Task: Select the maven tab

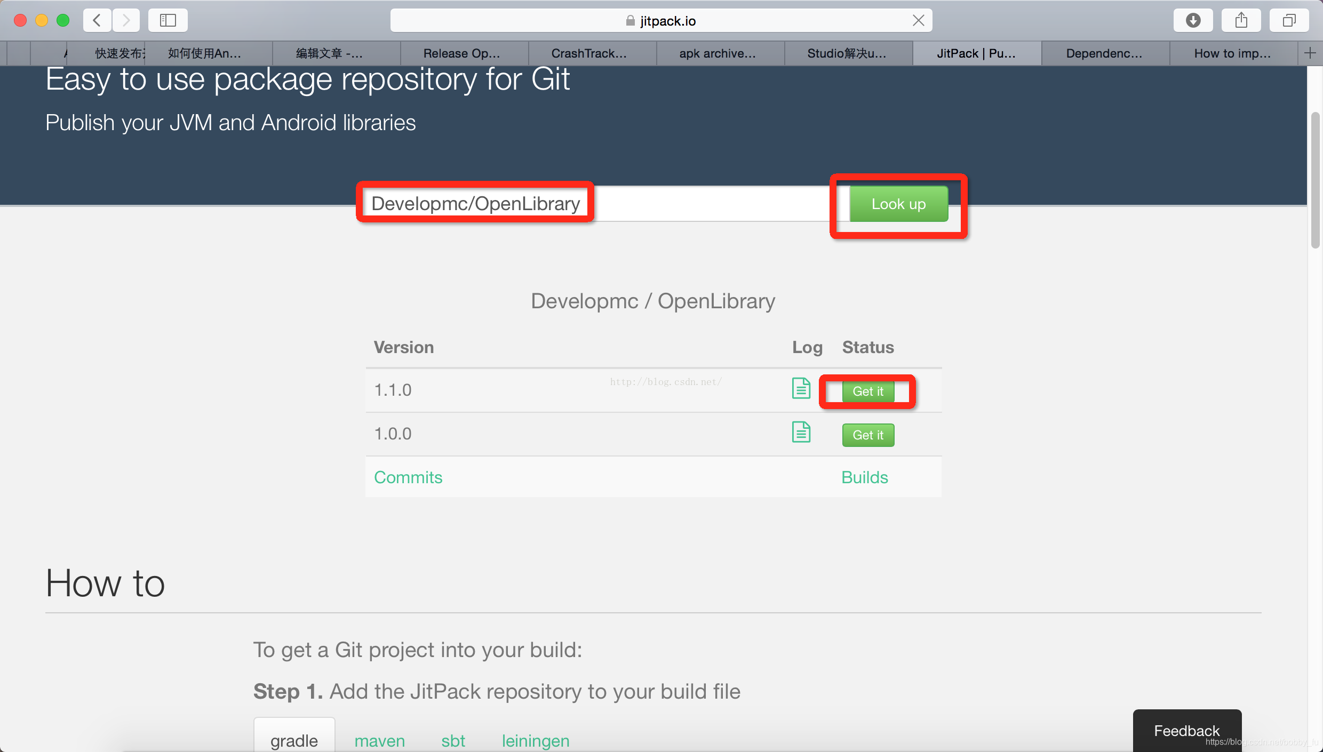Action: (x=379, y=740)
